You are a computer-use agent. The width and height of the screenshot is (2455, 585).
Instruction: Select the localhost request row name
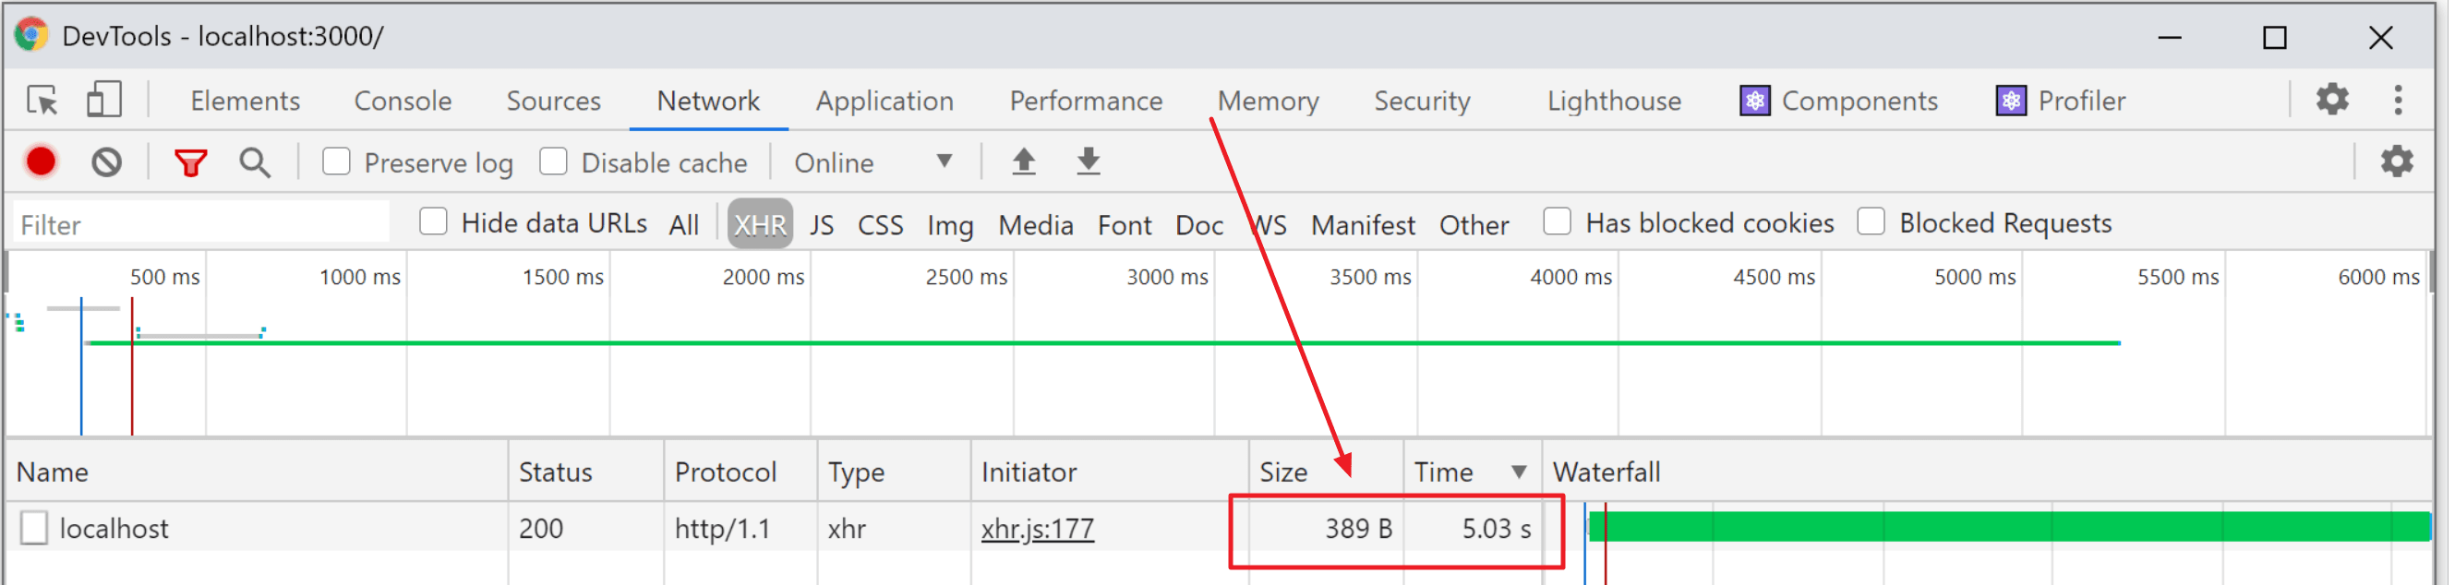pyautogui.click(x=114, y=529)
